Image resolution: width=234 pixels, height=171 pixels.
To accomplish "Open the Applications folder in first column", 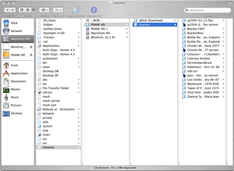I will point(58,46).
